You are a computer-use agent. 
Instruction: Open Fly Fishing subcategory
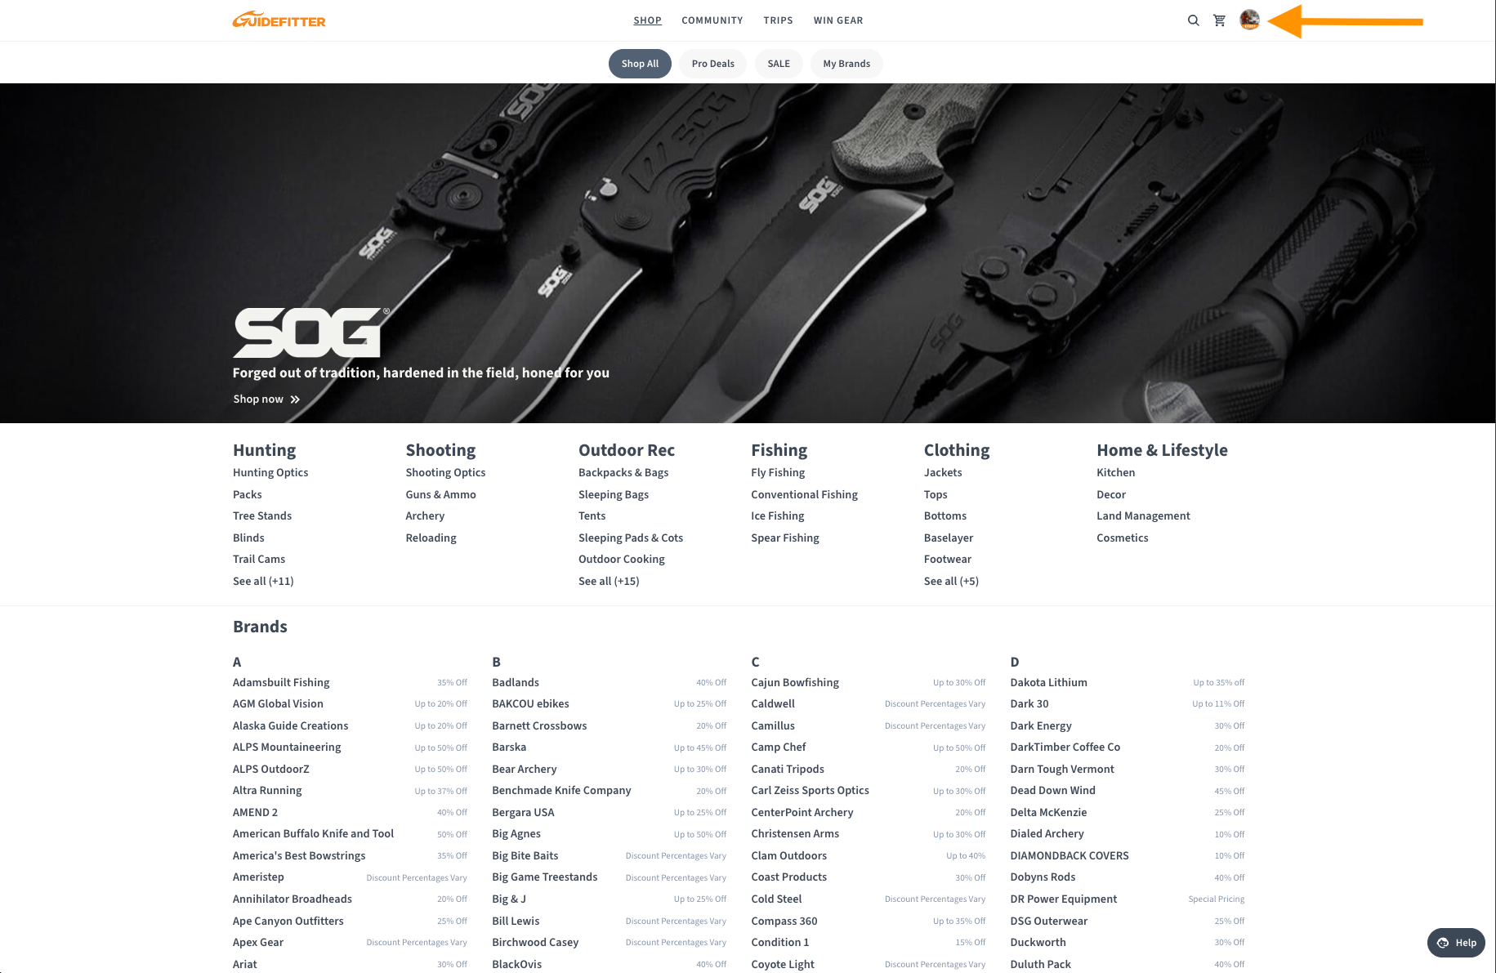[778, 473]
